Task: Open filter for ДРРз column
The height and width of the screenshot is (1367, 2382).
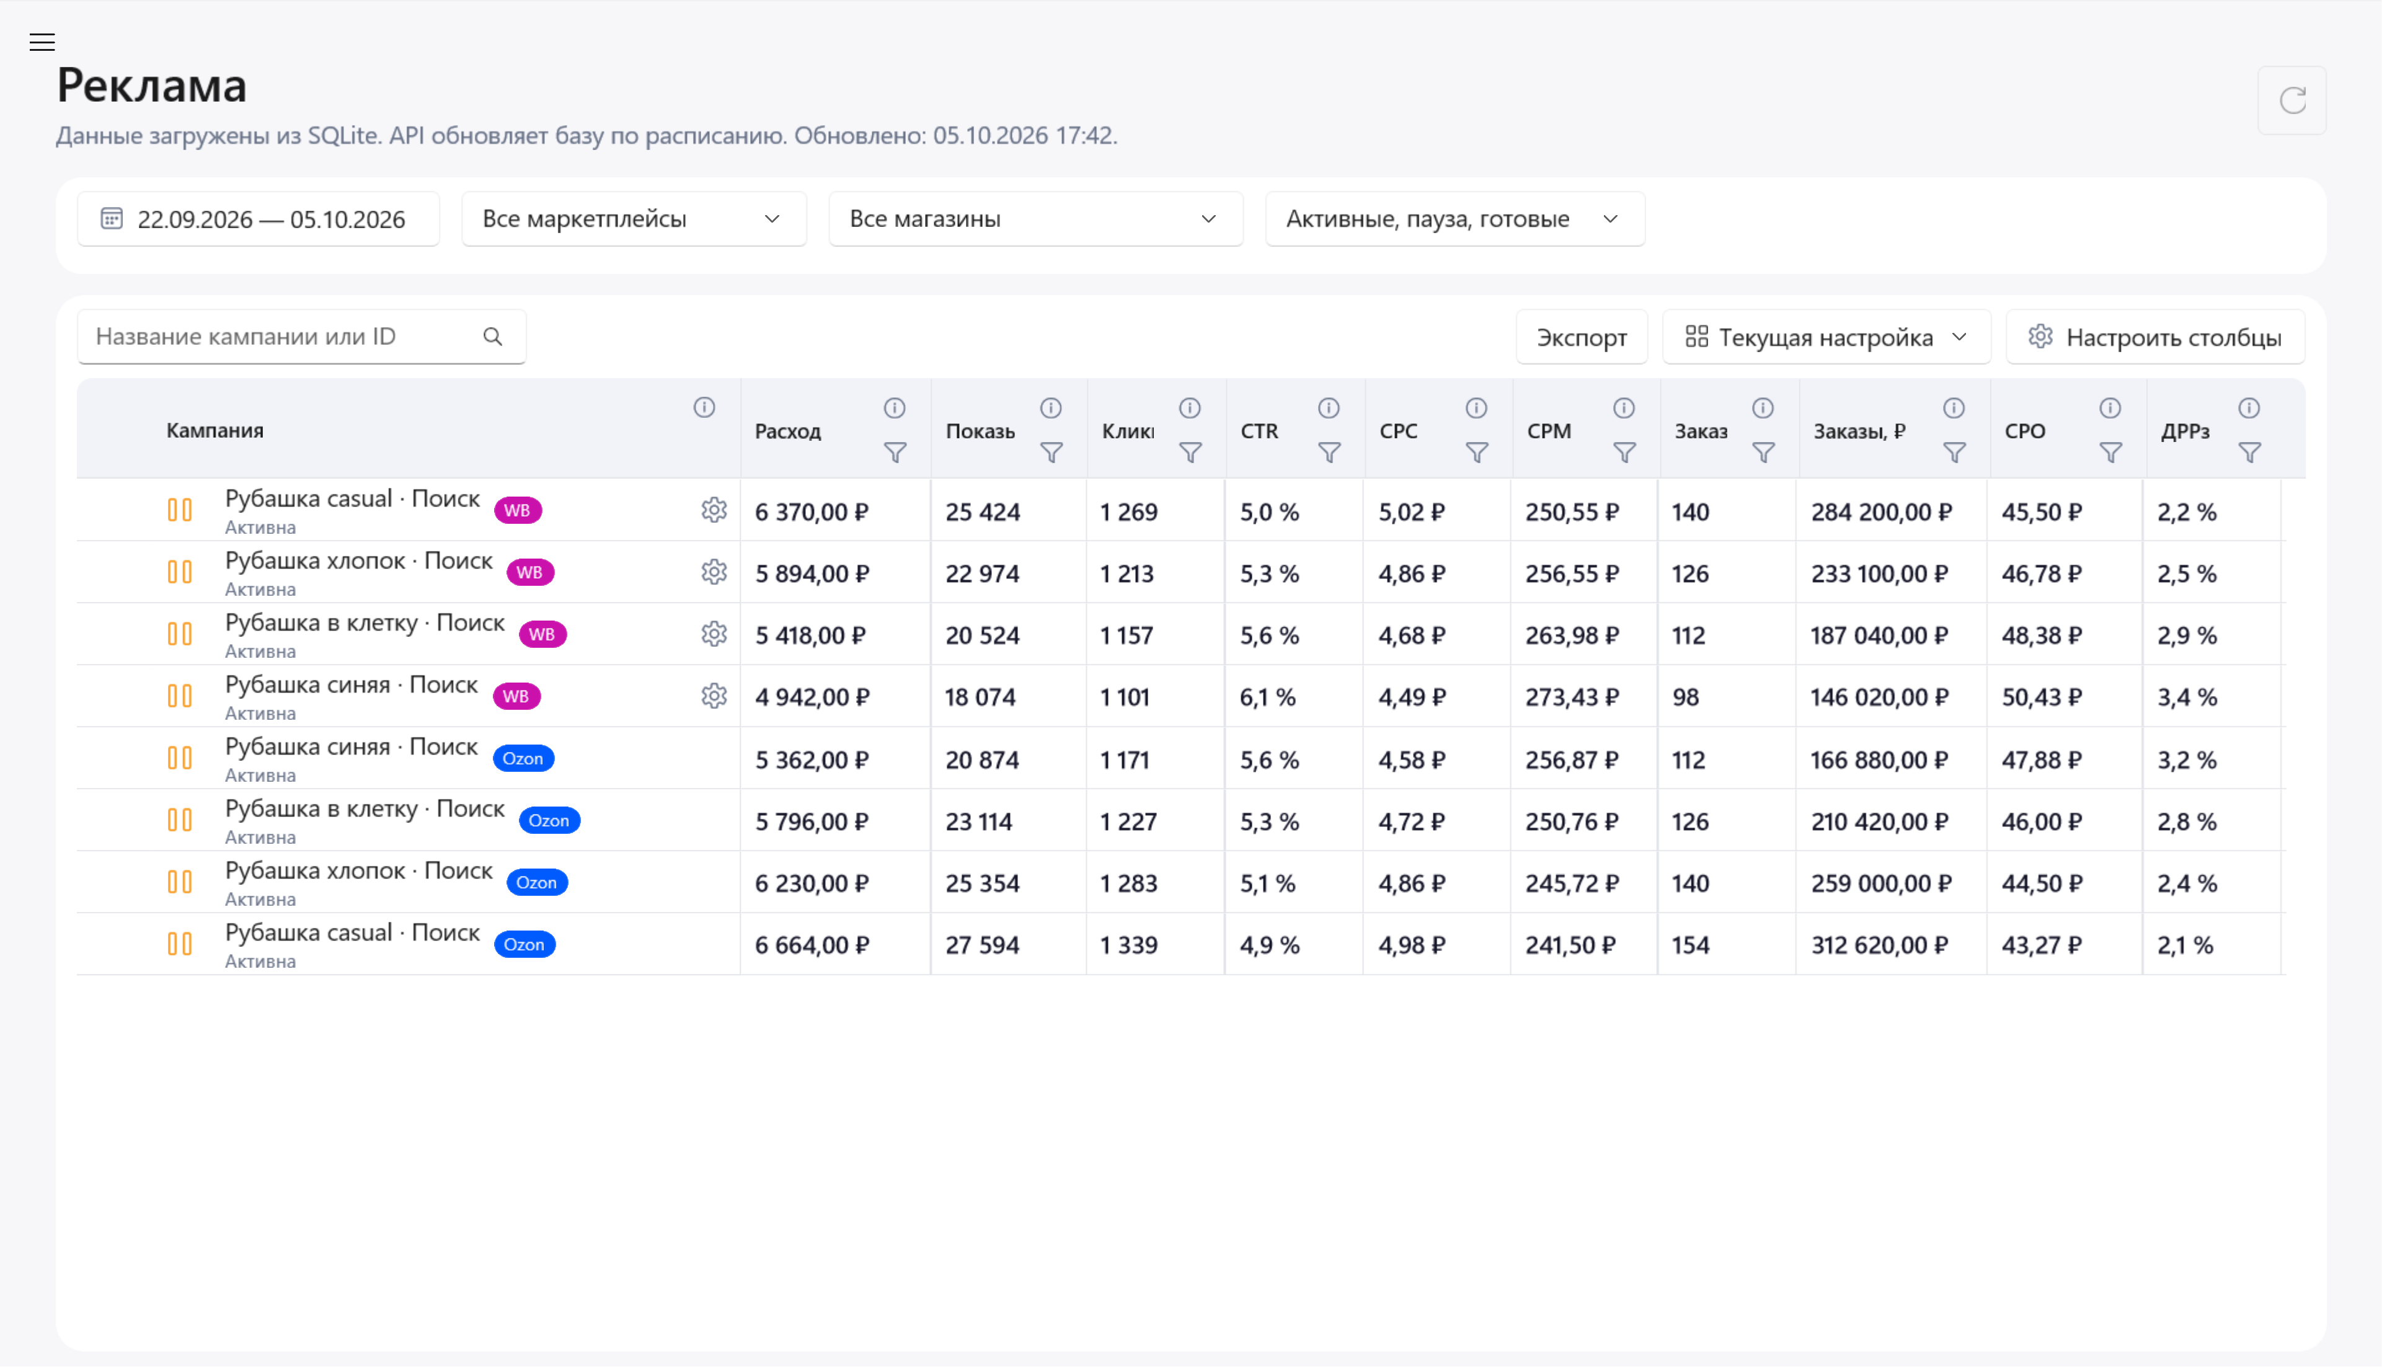Action: 2249,453
